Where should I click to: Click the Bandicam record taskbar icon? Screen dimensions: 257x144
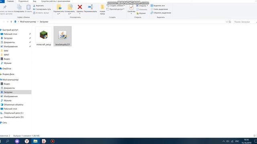point(53,141)
